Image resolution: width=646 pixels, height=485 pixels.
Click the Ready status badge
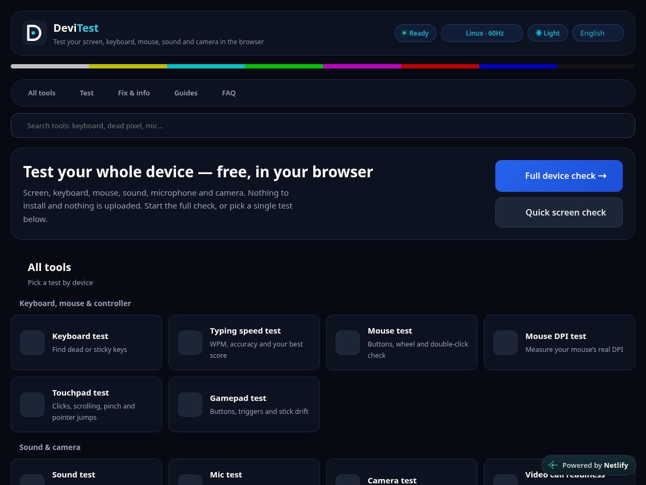tap(416, 33)
